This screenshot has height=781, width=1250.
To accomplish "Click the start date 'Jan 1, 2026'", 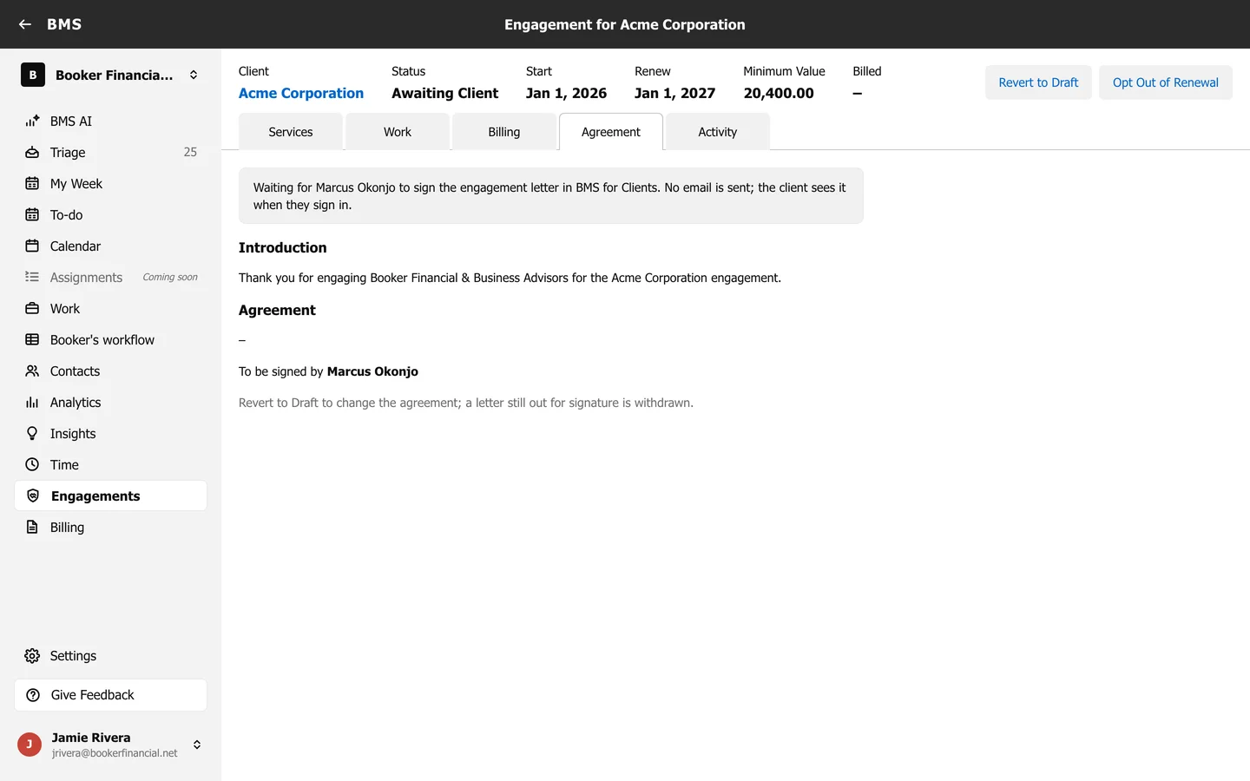I will pyautogui.click(x=566, y=93).
